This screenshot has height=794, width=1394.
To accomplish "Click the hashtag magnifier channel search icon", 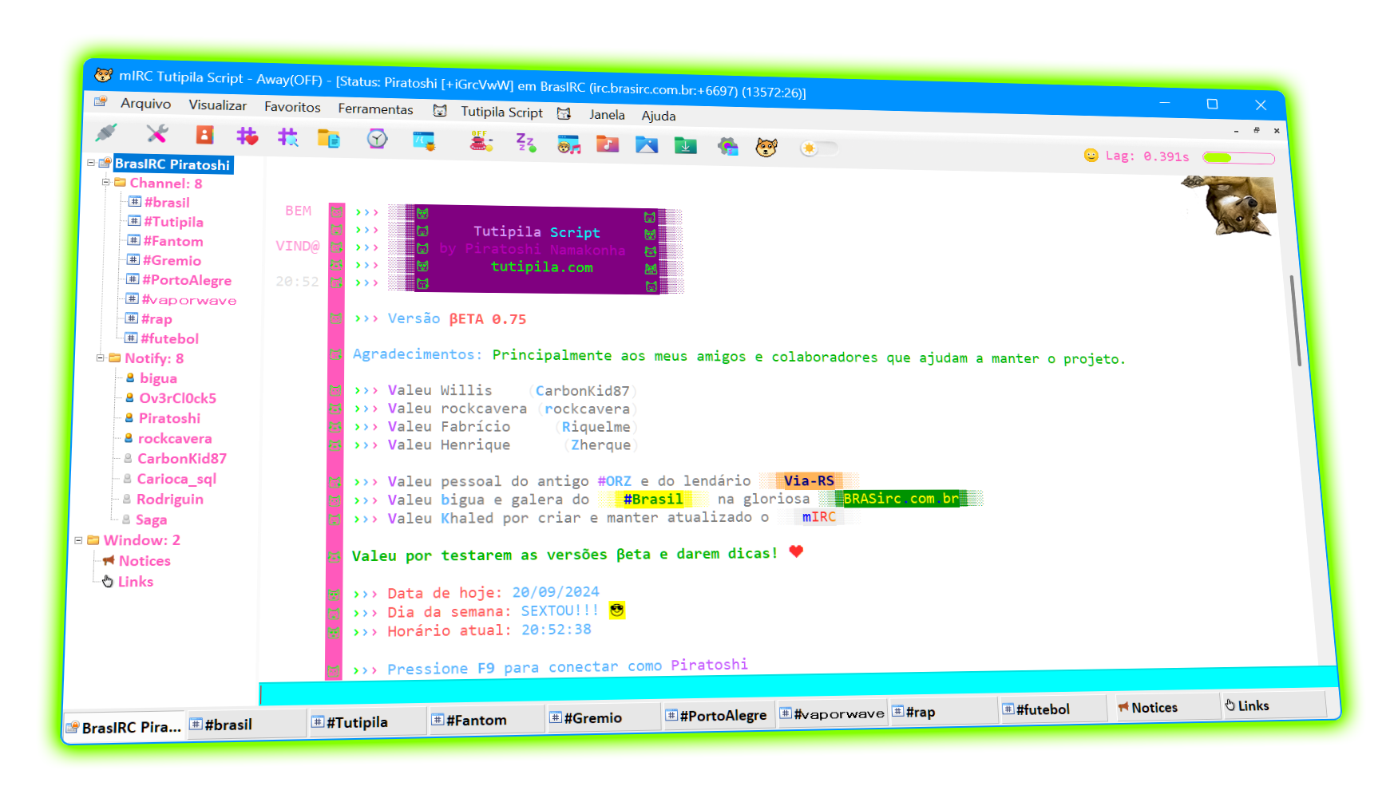I will click(x=287, y=137).
